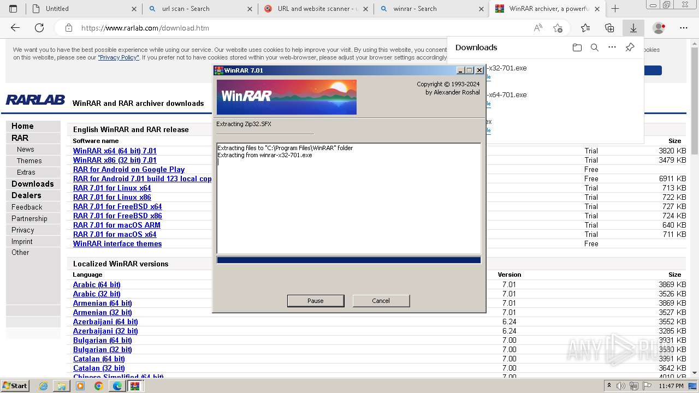Cancel the WinRAR installation
This screenshot has height=393, width=699.
(x=381, y=301)
